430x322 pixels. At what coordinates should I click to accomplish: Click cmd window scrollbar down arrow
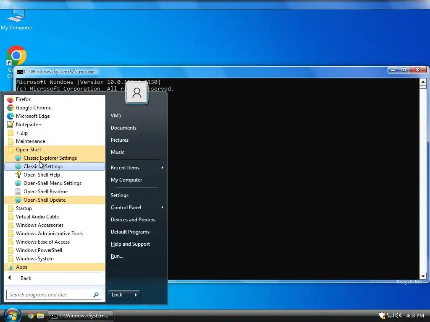click(423, 276)
